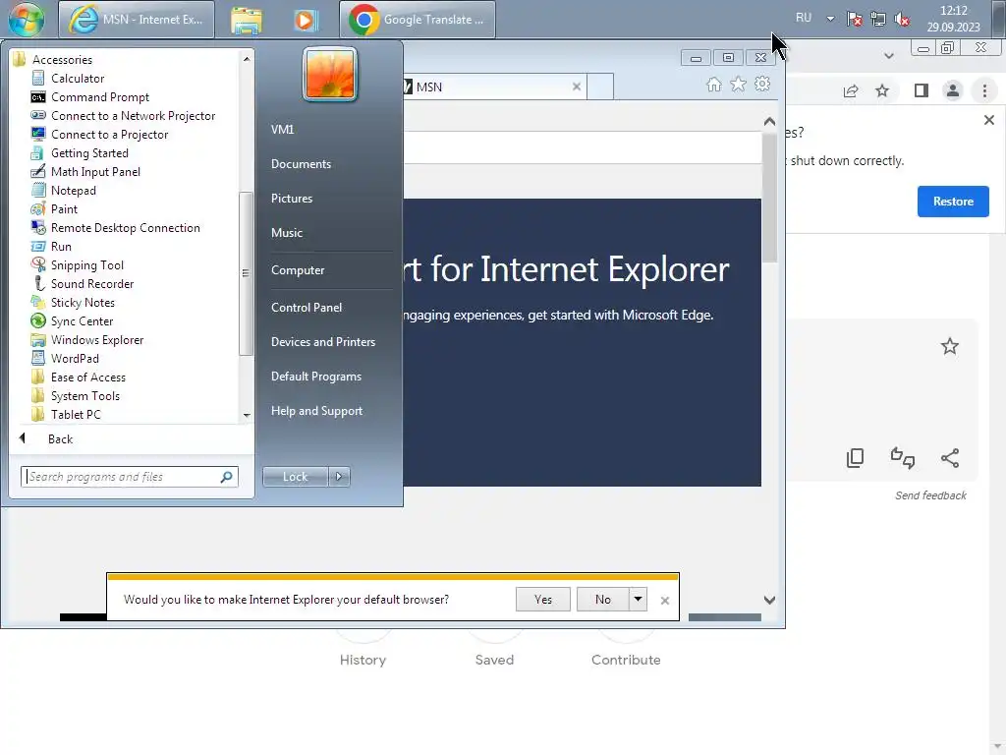Expand the System Tools folder
Screen dimensions: 1006x755
[84, 395]
